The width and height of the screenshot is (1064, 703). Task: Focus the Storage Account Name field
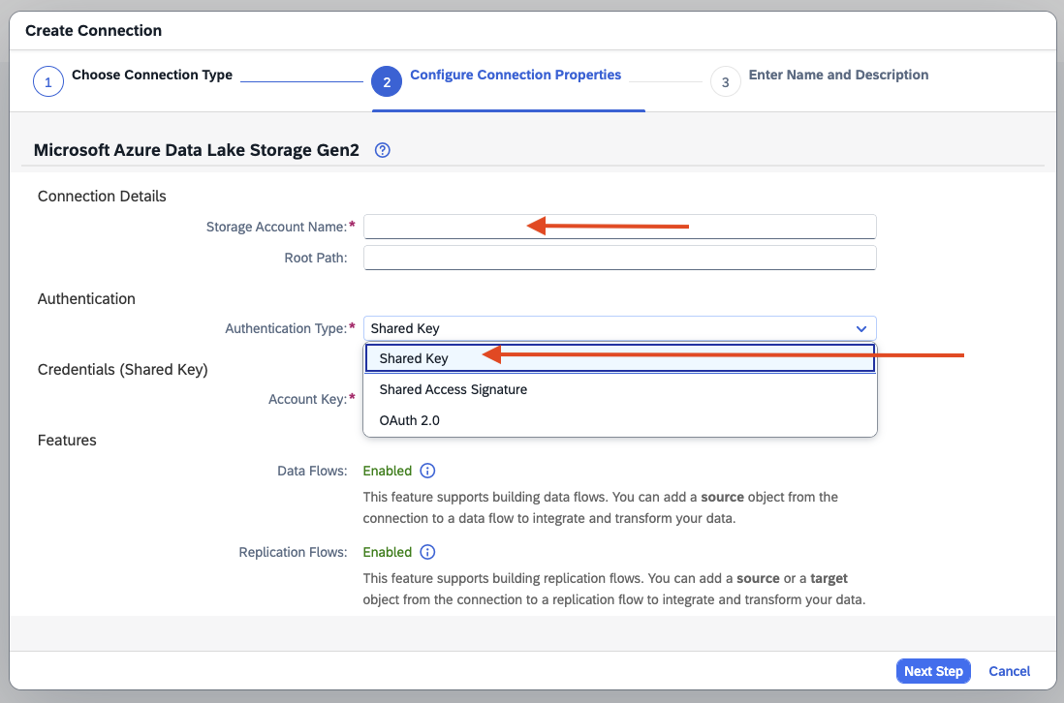(619, 227)
